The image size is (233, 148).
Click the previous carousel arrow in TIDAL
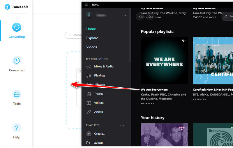[140, 16]
